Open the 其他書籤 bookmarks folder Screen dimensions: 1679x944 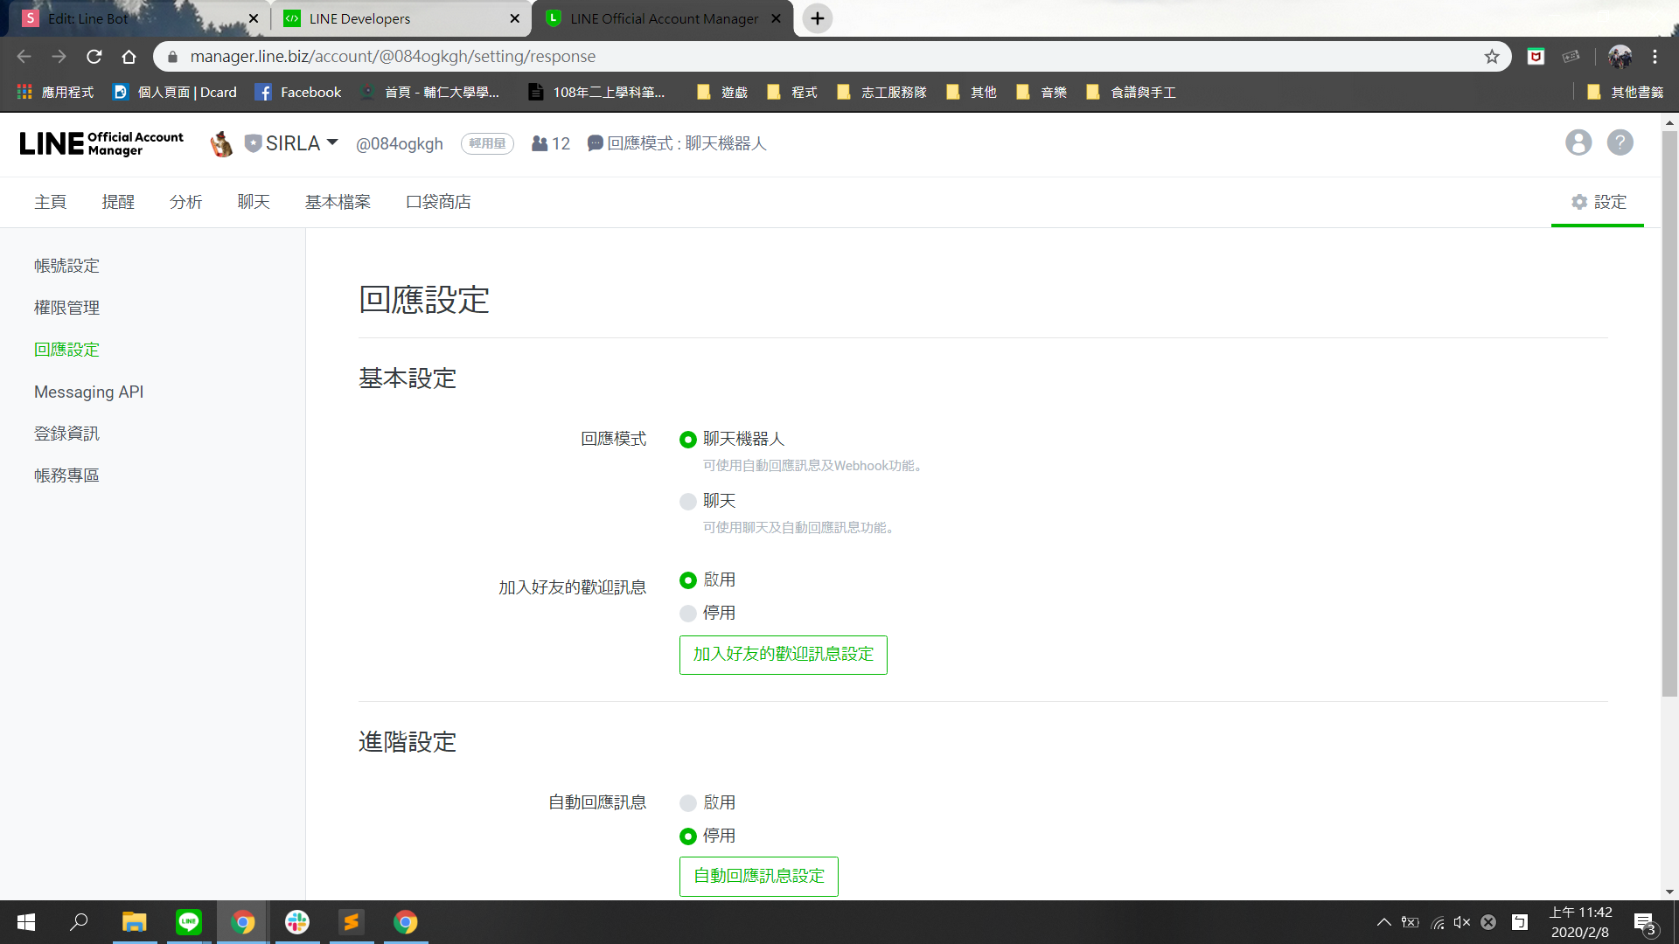click(1627, 93)
